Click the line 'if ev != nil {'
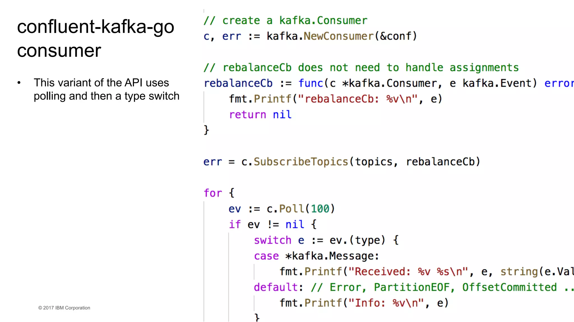This screenshot has width=574, height=322. (x=272, y=224)
